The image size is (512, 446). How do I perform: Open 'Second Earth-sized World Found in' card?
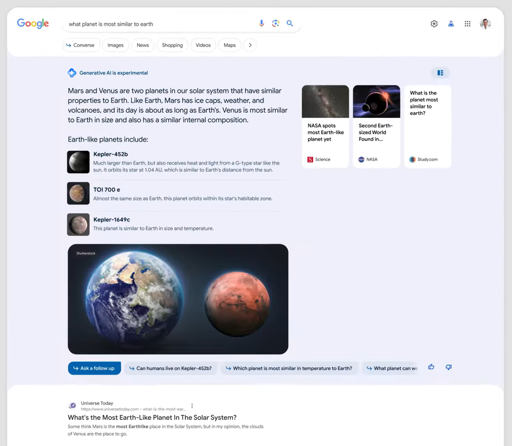pos(376,126)
